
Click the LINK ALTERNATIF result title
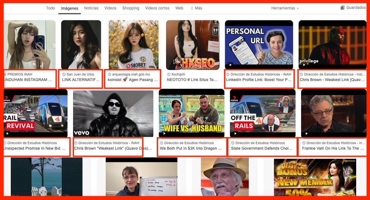point(80,80)
